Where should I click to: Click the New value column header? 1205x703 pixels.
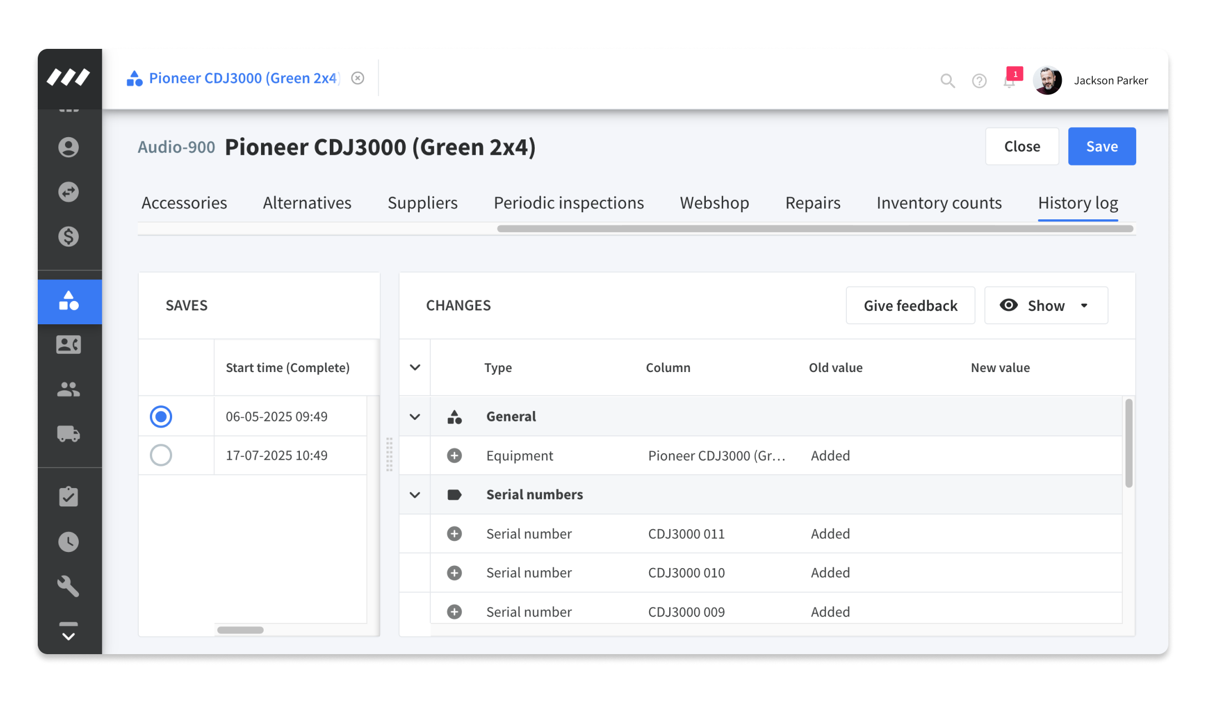[x=1000, y=368]
